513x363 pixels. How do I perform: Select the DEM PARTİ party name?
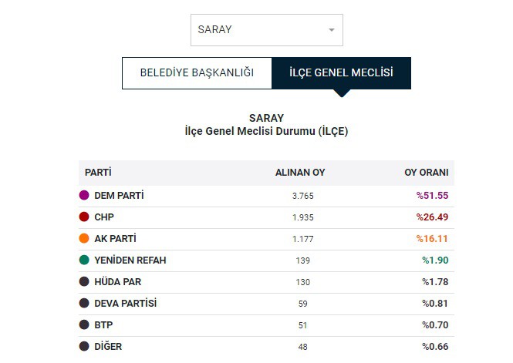coord(119,196)
